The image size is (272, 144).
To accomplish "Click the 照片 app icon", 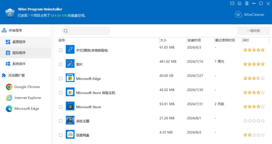I will pos(70,63).
